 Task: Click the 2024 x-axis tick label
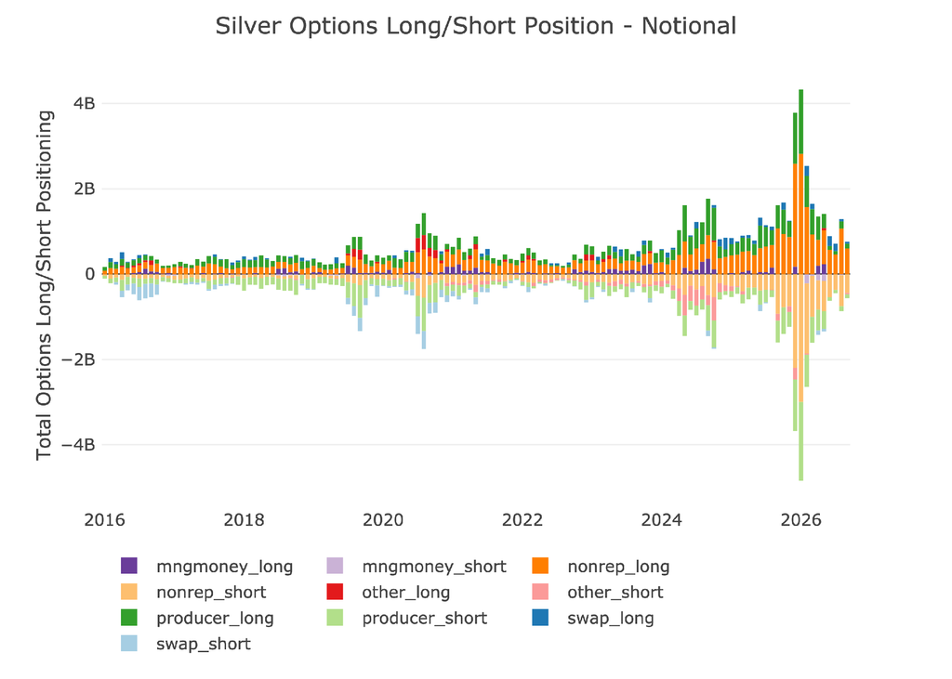click(x=662, y=520)
